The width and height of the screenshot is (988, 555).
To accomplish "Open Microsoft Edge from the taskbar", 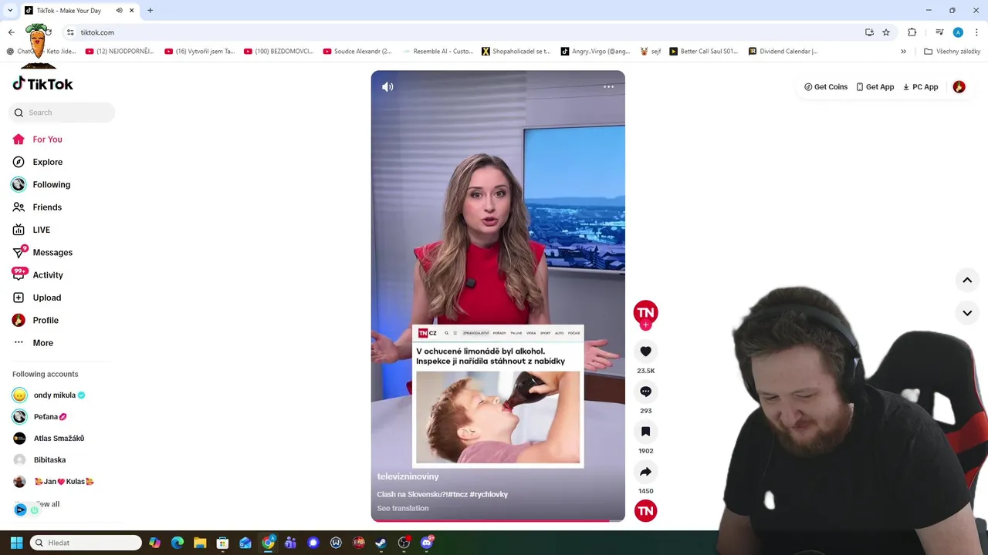I will click(x=177, y=543).
